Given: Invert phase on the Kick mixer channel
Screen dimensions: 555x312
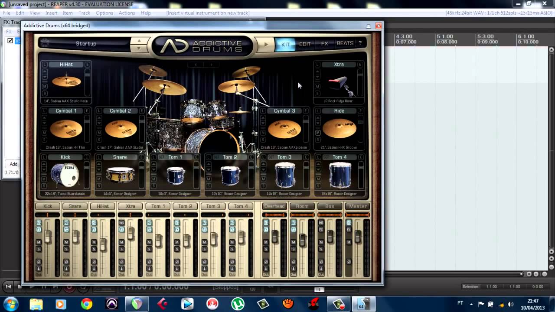Looking at the screenshot, I should [x=39, y=262].
